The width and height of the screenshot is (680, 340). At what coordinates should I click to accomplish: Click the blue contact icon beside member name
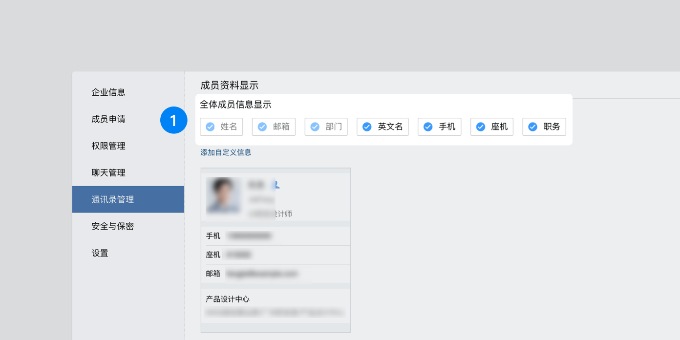point(276,185)
